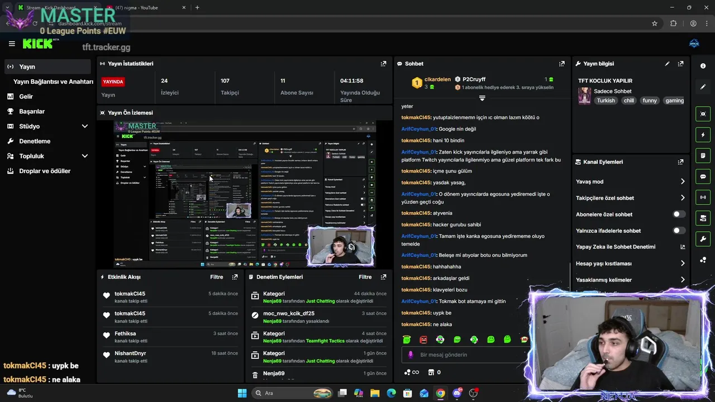Click Filtre in the Etkinlik Akışı panel
Image resolution: width=715 pixels, height=402 pixels.
pyautogui.click(x=217, y=277)
